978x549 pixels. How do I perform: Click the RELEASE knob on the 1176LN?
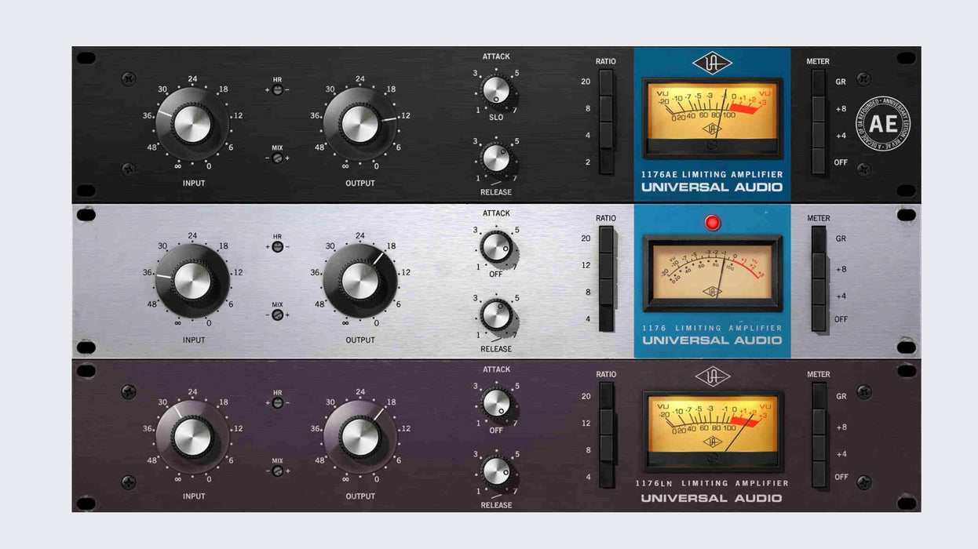[x=496, y=471]
